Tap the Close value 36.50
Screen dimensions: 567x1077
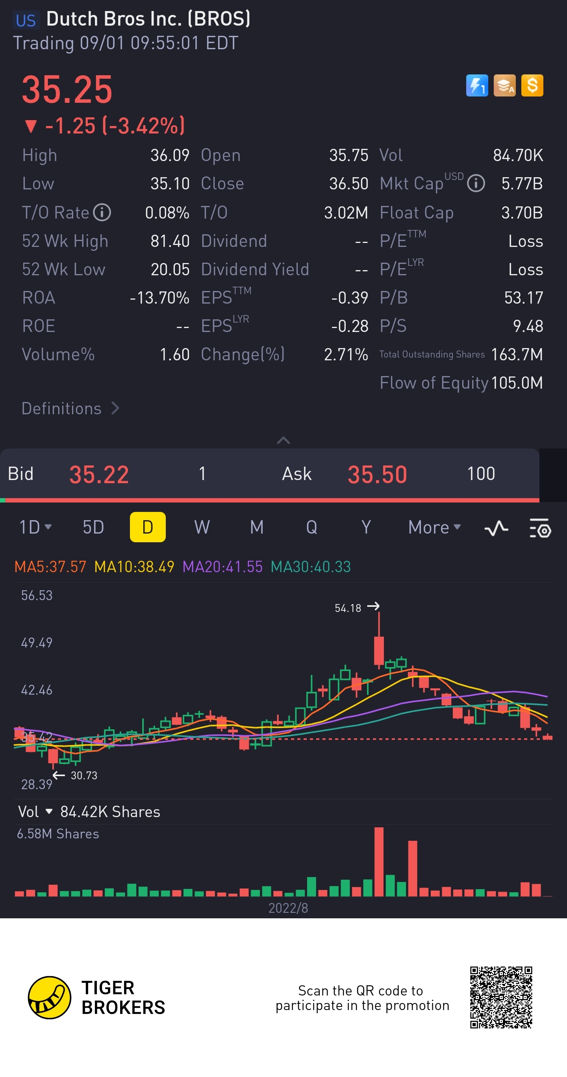(348, 184)
